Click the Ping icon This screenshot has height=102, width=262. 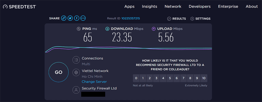pyautogui.click(x=78, y=29)
